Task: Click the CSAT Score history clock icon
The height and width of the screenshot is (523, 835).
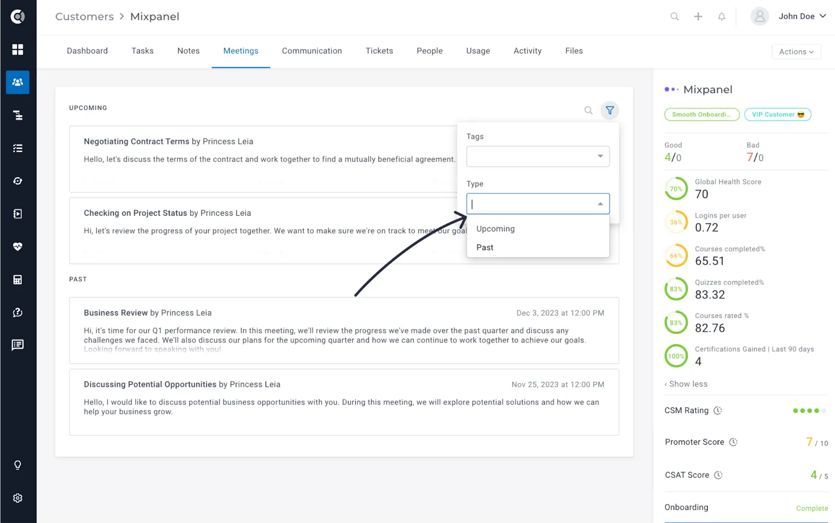Action: click(718, 475)
